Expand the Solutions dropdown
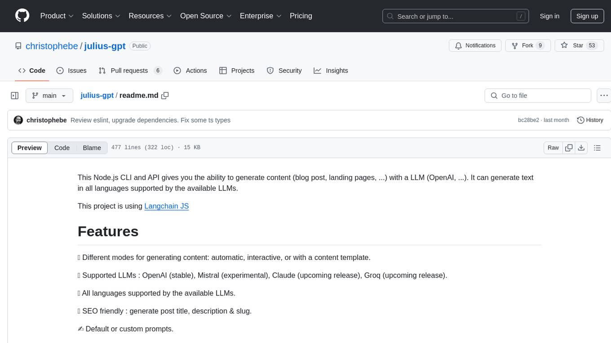611x343 pixels. click(101, 16)
